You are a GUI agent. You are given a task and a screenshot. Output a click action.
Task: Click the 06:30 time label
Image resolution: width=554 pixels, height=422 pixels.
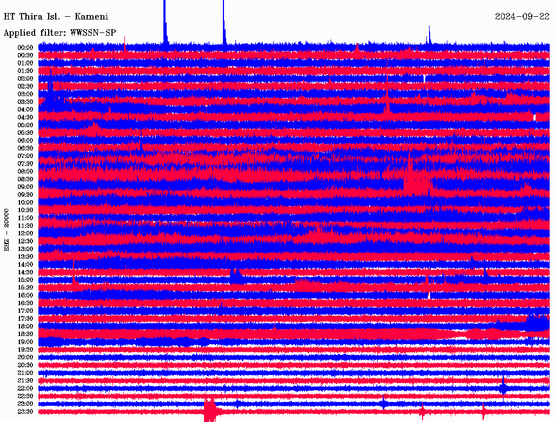(25, 148)
